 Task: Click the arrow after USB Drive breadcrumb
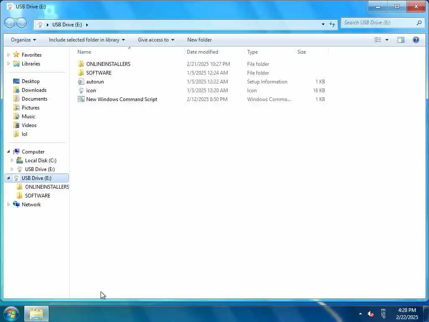tap(87, 25)
